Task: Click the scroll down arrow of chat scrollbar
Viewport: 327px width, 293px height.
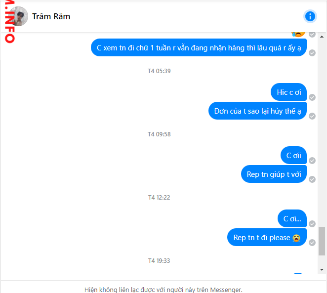Action: (322, 270)
